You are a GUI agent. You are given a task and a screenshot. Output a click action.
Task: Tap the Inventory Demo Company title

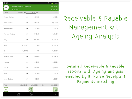pyautogui.click(x=21, y=7)
